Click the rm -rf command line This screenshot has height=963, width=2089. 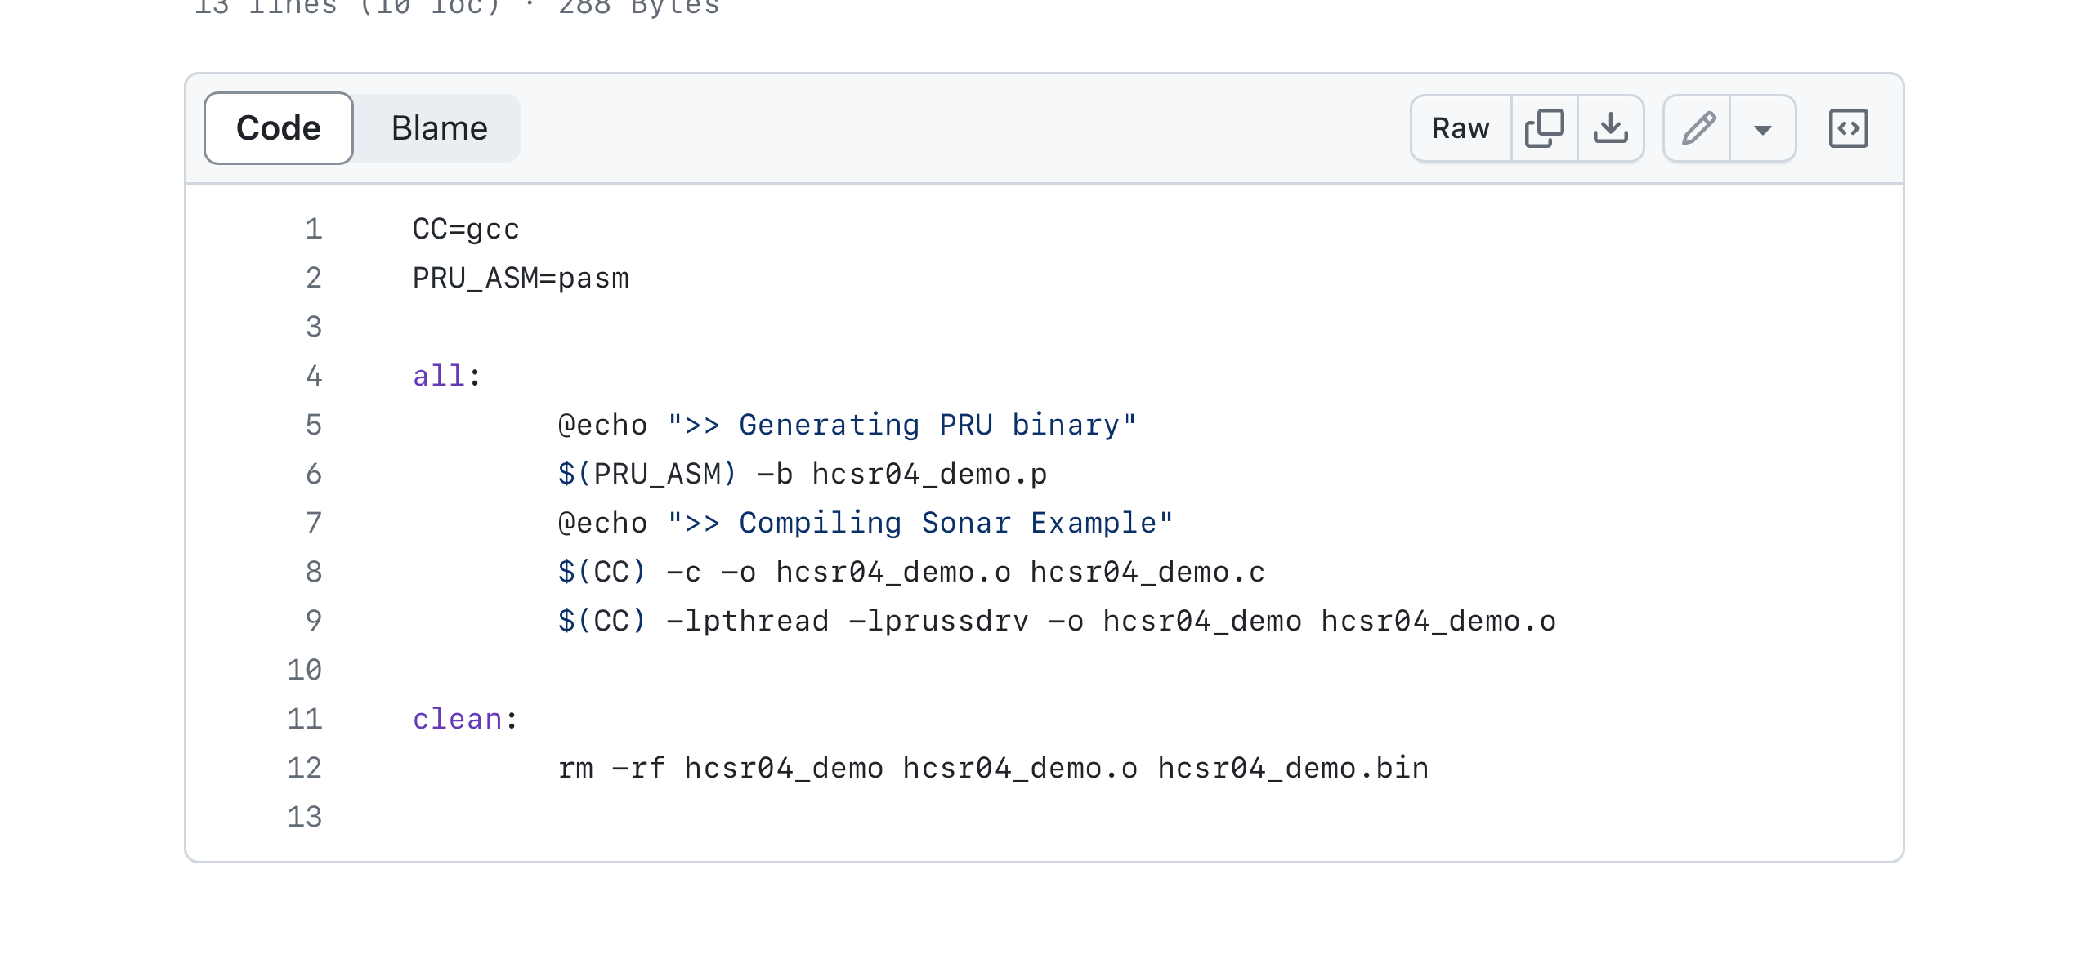(993, 768)
